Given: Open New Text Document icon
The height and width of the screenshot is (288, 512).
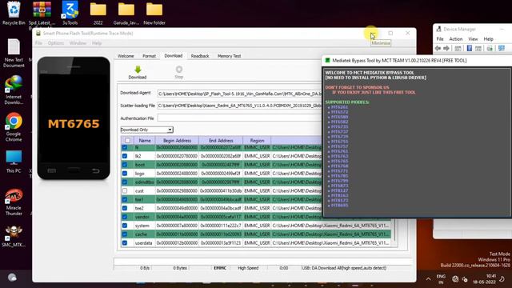Looking at the screenshot, I should click(x=14, y=47).
